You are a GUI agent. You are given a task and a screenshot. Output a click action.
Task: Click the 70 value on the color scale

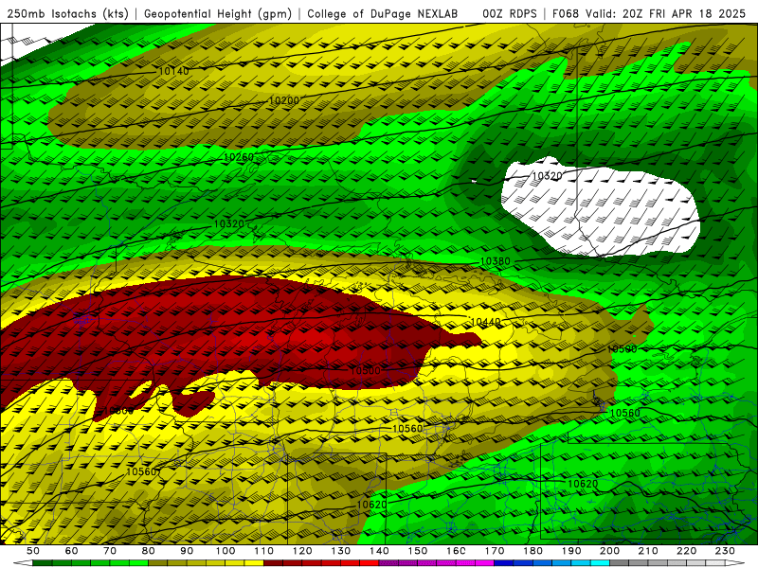[110, 551]
